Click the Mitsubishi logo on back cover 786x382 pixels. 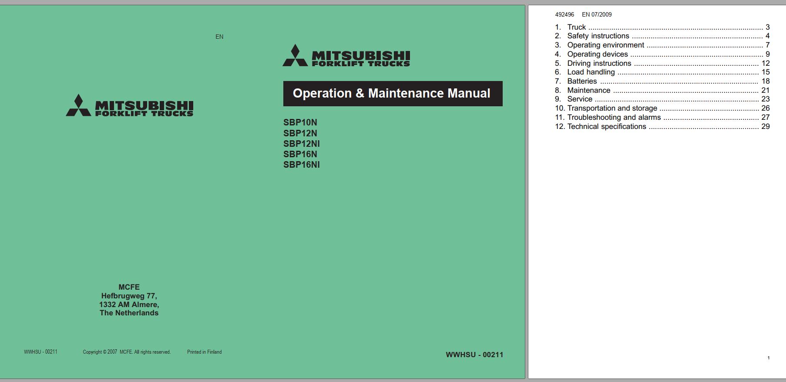pyautogui.click(x=130, y=105)
